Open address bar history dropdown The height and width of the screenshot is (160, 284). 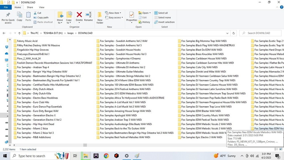227,33
